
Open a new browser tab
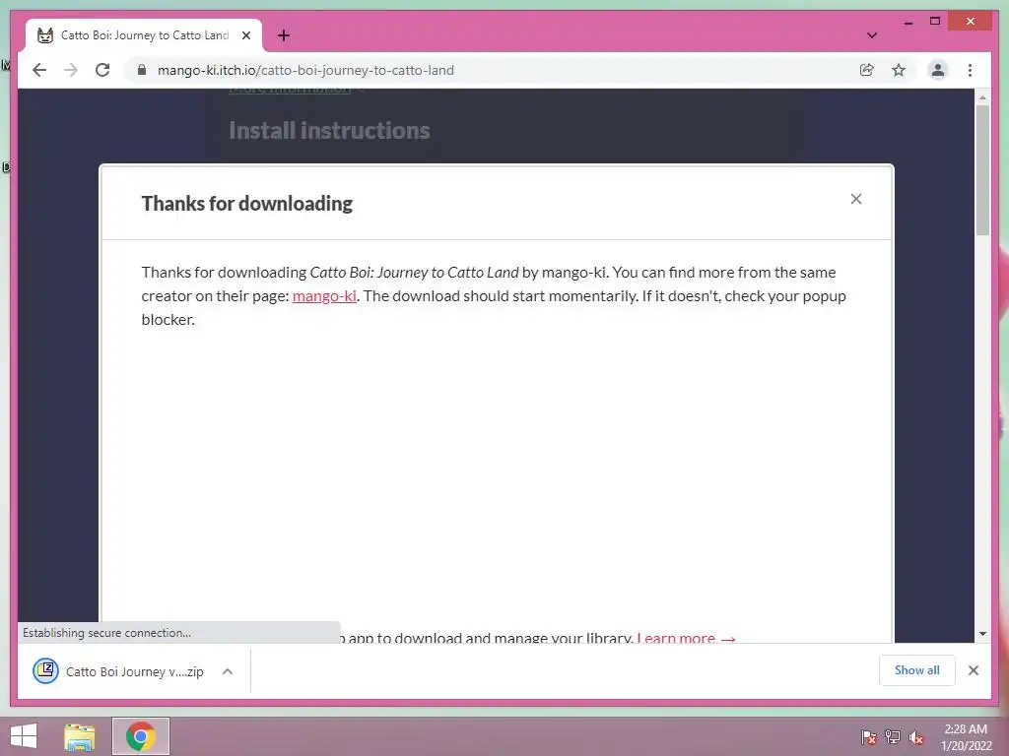click(x=283, y=35)
